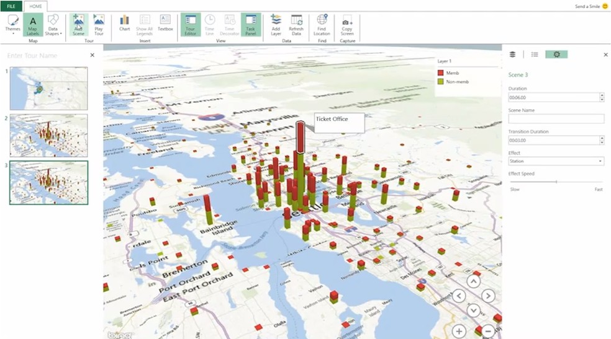The width and height of the screenshot is (611, 339).
Task: Open the Data Shapes menu
Action: pos(53,25)
